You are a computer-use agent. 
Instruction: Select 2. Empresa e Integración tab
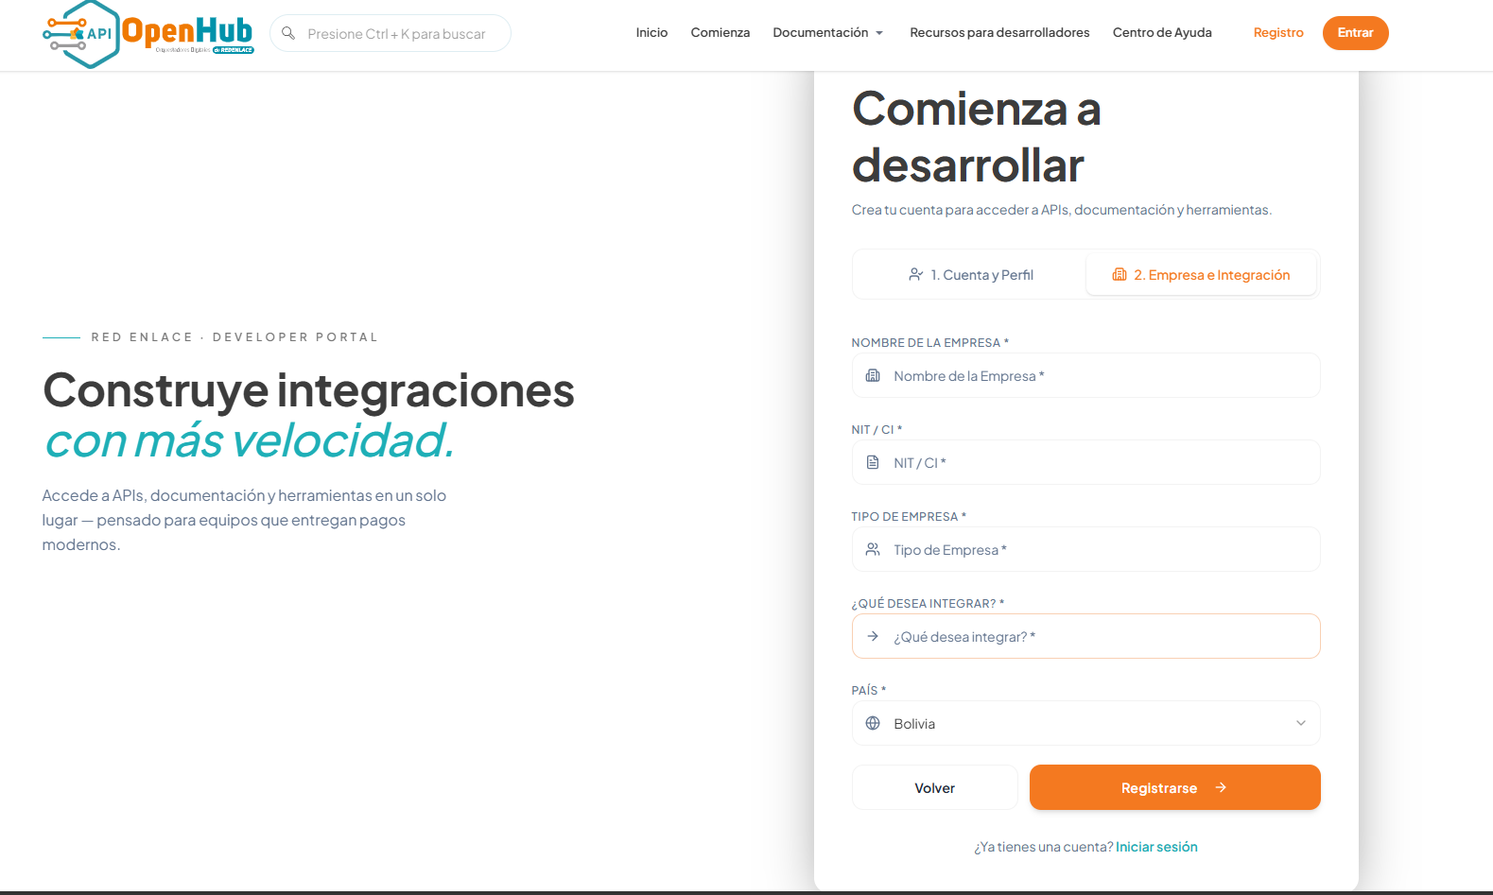pos(1201,274)
